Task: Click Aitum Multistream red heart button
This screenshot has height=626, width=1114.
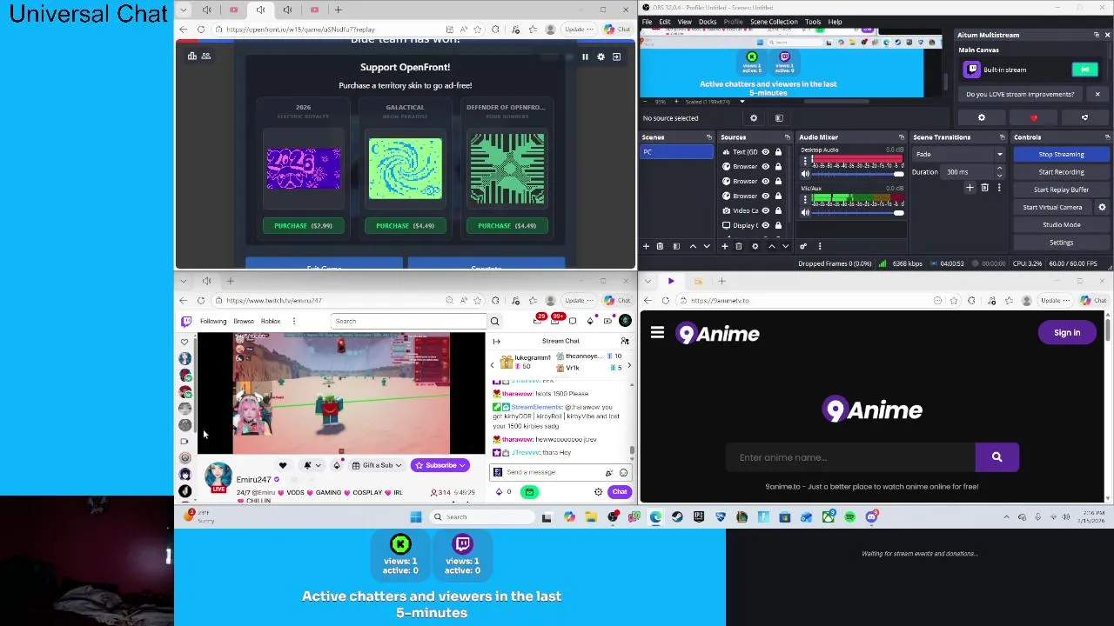Action: point(1033,117)
